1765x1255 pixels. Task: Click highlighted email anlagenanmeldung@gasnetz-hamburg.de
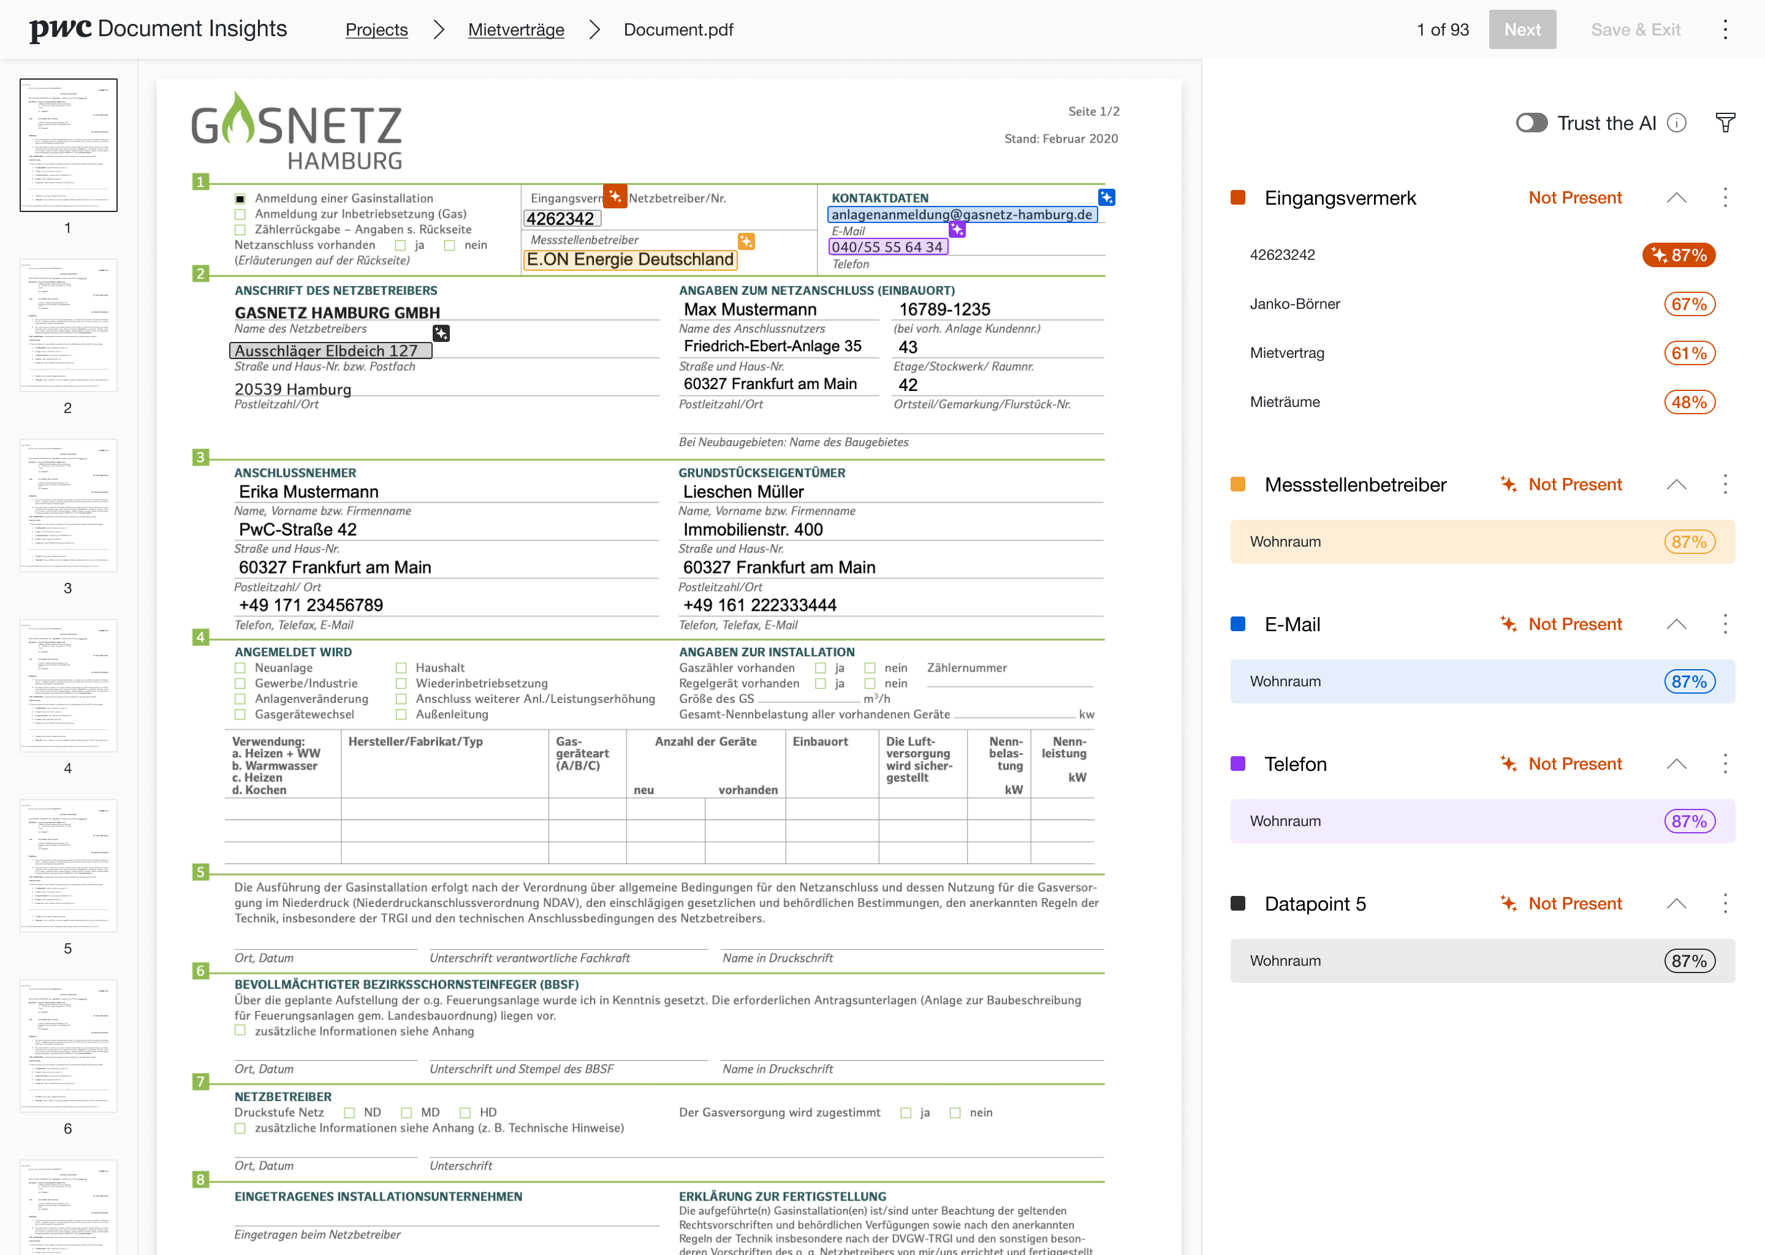[962, 214]
